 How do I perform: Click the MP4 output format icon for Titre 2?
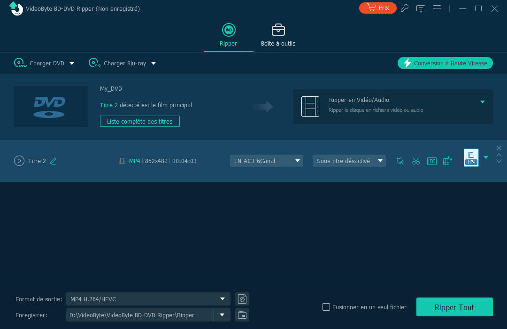pos(471,158)
